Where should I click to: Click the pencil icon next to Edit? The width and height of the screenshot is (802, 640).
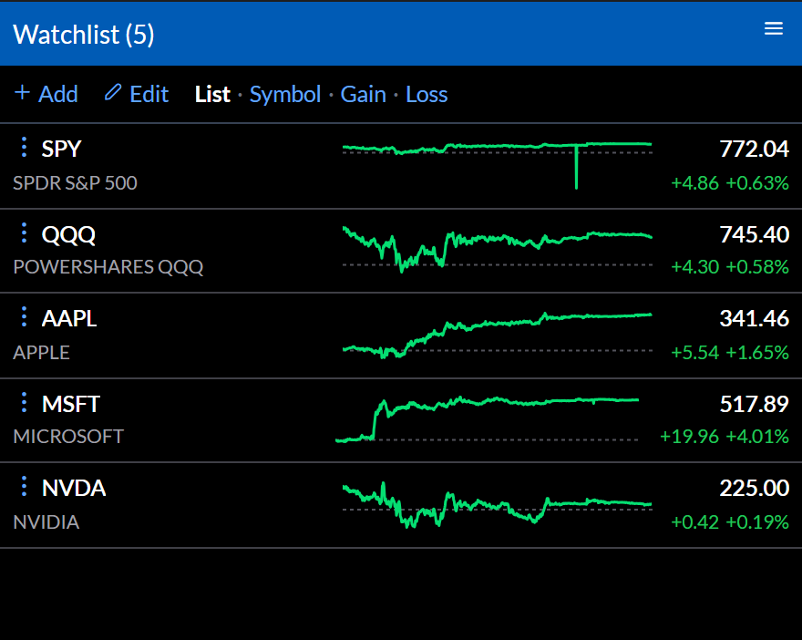pos(113,93)
